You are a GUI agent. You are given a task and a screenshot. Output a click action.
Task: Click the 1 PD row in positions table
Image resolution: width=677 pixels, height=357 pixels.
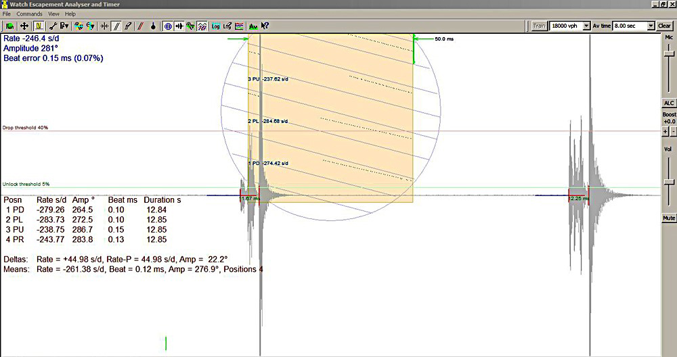pyautogui.click(x=87, y=210)
